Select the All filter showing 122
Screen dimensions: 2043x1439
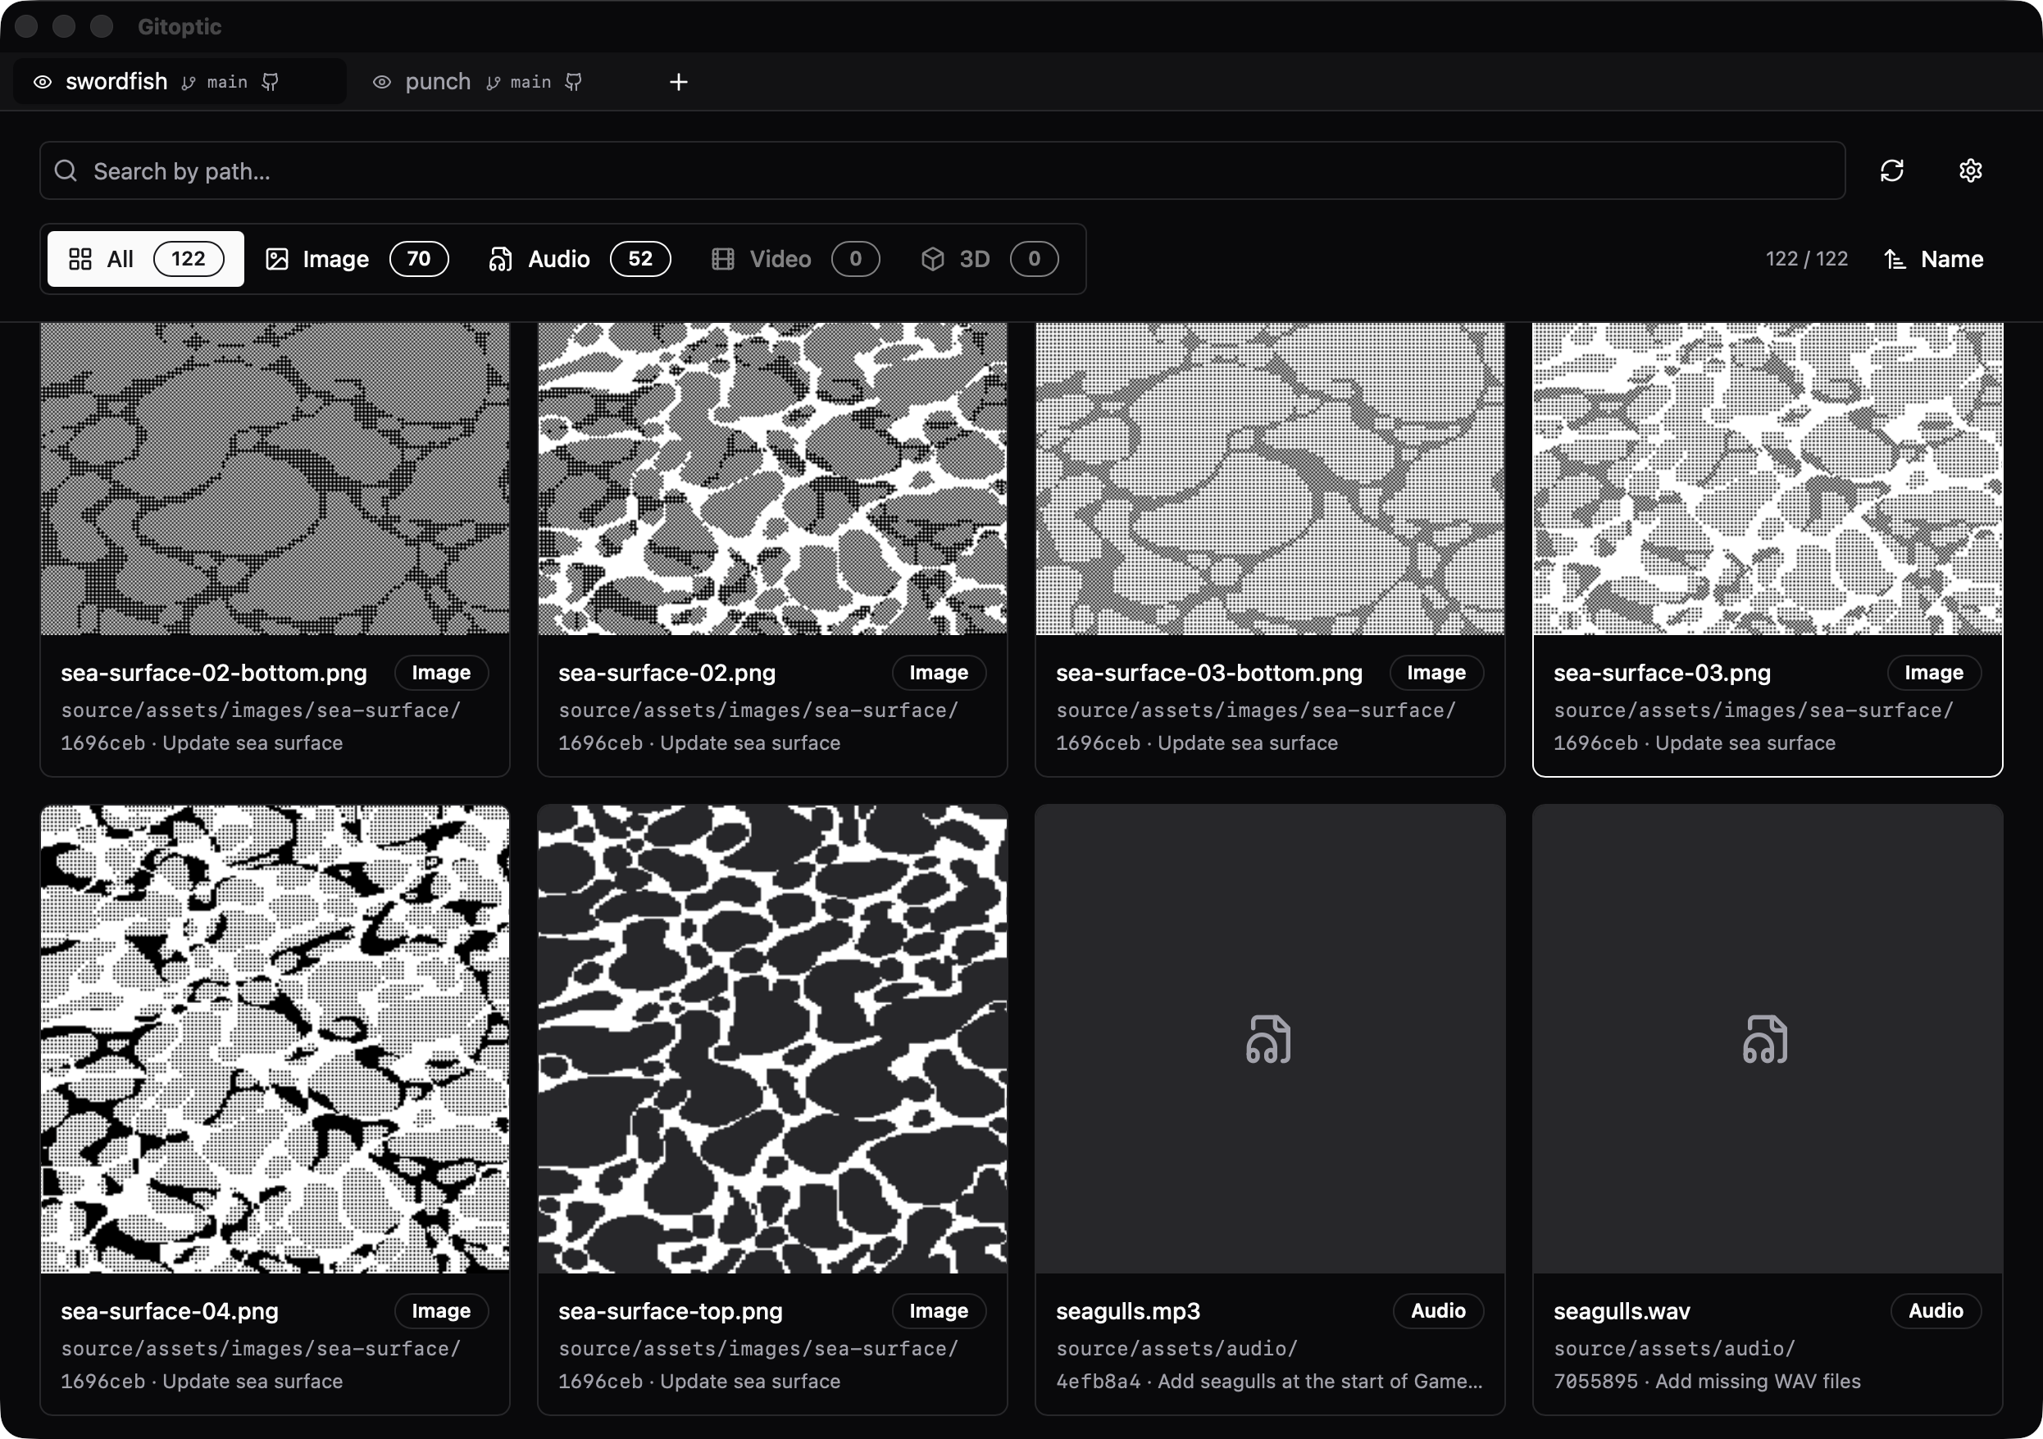pyautogui.click(x=146, y=259)
